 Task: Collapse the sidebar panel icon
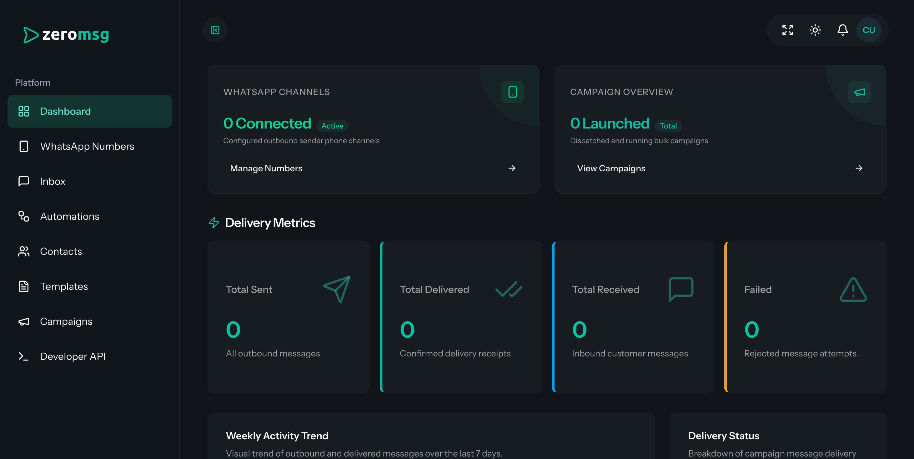215,30
